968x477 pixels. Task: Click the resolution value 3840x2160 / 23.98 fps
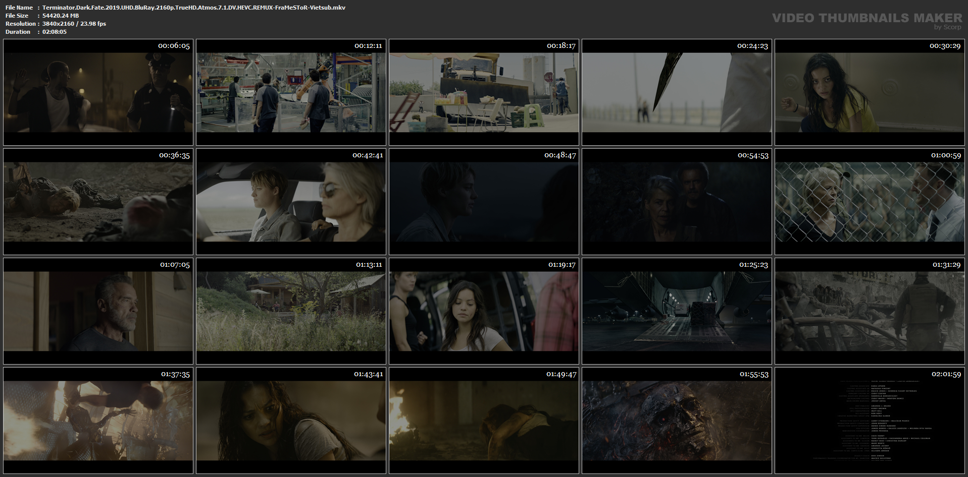click(x=74, y=24)
